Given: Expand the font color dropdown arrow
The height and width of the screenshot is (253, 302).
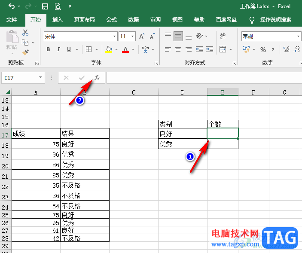Looking at the screenshot, I should coord(133,49).
